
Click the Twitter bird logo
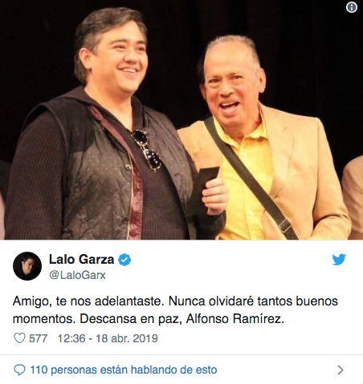pyautogui.click(x=339, y=259)
